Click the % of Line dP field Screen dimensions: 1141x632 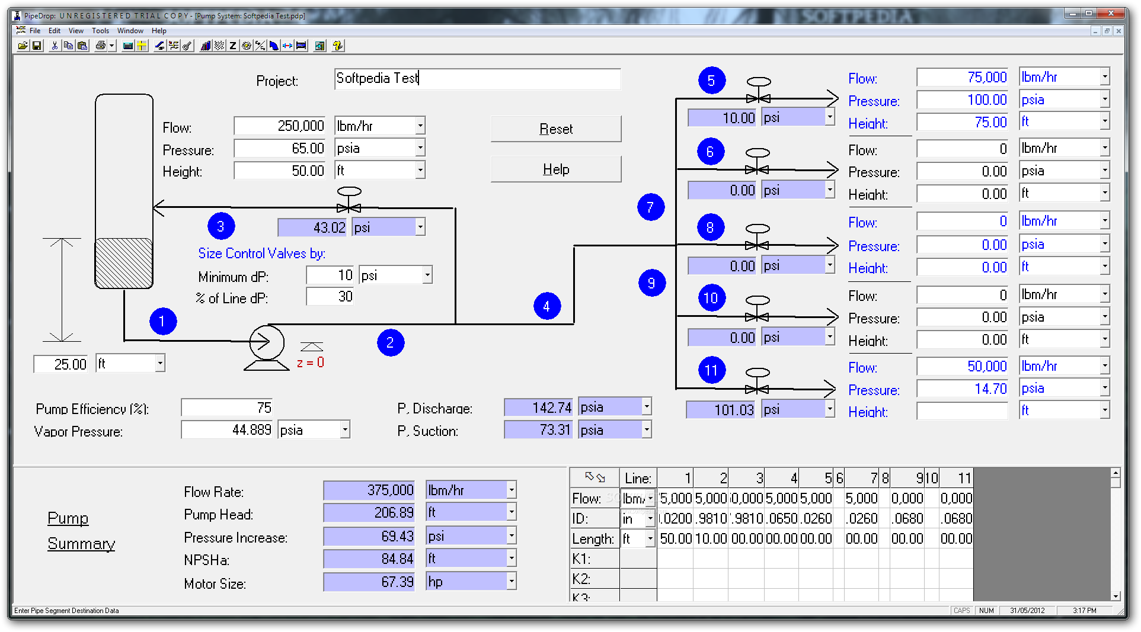[331, 297]
